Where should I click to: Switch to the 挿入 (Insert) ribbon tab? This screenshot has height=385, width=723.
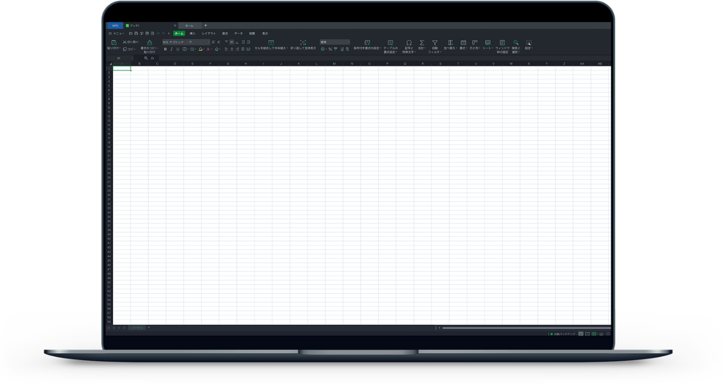point(193,33)
